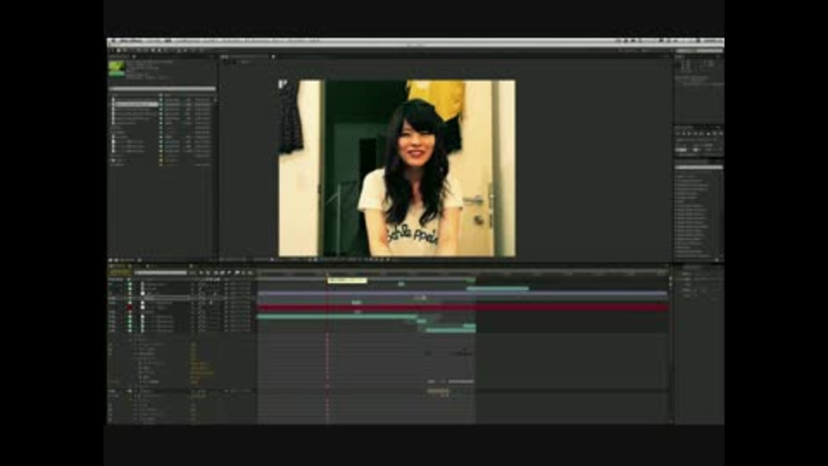This screenshot has height=466, width=828.
Task: Open the Graph Editor from timeline header icons
Action: click(250, 273)
